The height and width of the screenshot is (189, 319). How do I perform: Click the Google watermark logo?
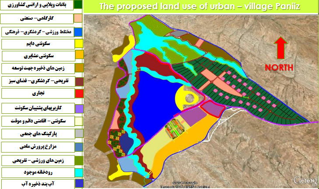[x=305, y=181]
